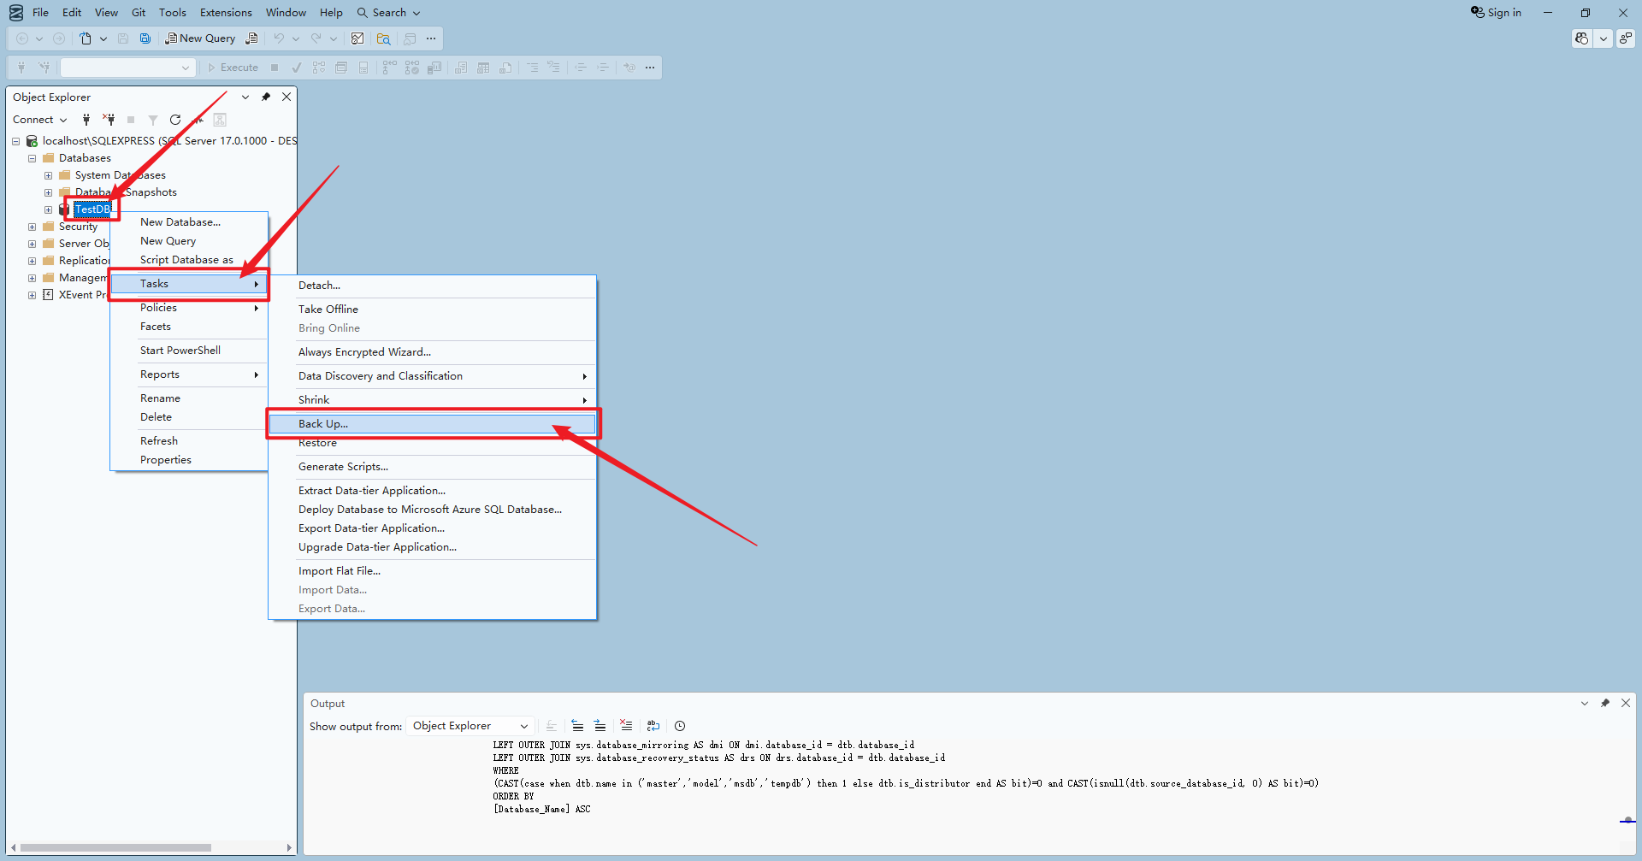The image size is (1642, 861).
Task: Click Start PowerShell in the context menu
Action: pyautogui.click(x=190, y=351)
